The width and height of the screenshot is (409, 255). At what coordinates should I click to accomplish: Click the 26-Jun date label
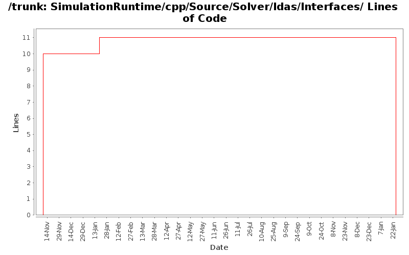tap(226, 231)
